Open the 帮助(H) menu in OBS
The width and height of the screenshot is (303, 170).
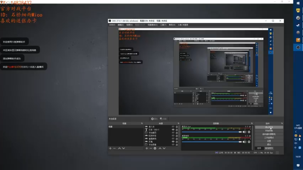(172, 25)
